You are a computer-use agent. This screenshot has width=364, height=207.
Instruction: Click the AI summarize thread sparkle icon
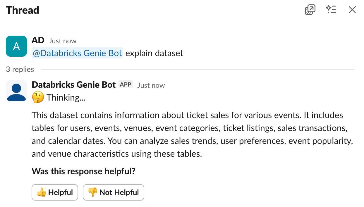[331, 10]
